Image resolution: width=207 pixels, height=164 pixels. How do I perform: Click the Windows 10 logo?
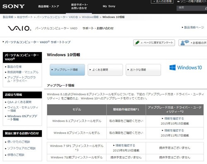[185, 68]
